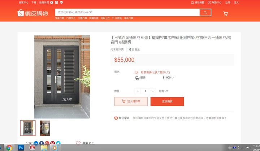Open the 賣家中心 seller center menu link
Screen dimensions: 260x151
pos(23,3)
